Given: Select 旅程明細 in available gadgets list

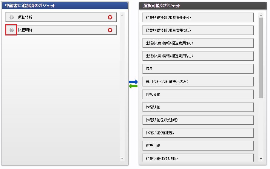Looking at the screenshot, I should [198, 107].
